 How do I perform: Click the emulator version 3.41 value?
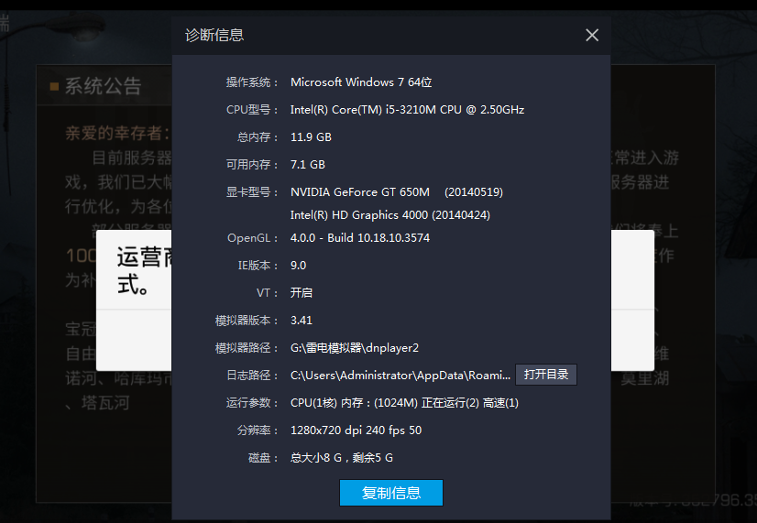(x=302, y=321)
